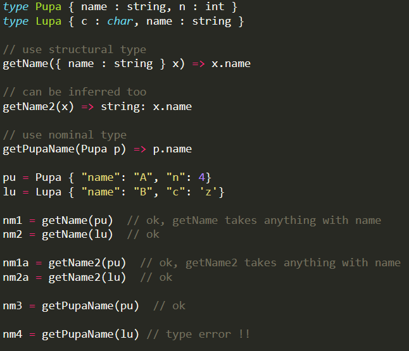The height and width of the screenshot is (351, 409).
Task: Click 'getName2(lu)' in the nm2a line
Action: [x=87, y=278]
